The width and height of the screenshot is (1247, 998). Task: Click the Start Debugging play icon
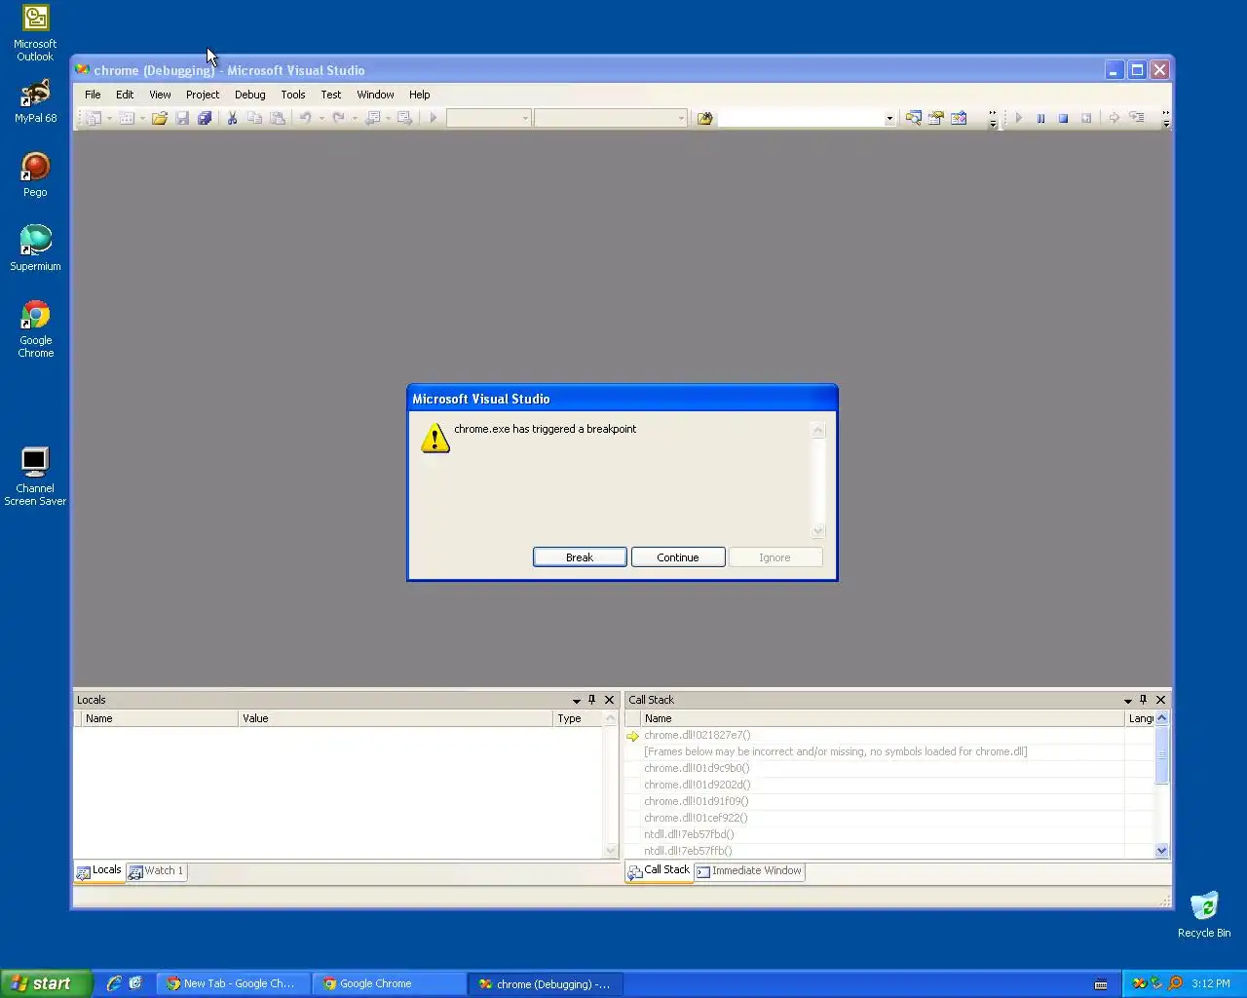pyautogui.click(x=434, y=118)
